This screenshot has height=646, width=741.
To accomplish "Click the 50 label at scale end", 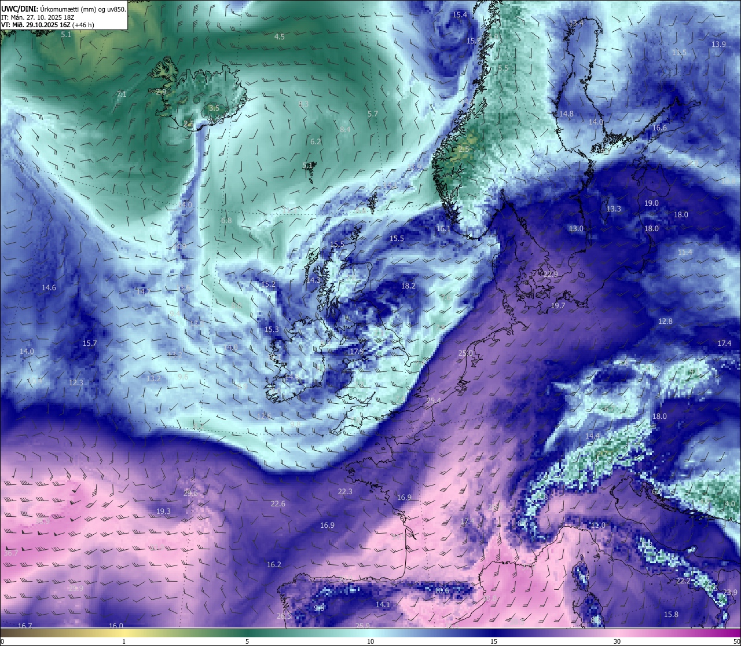I will pyautogui.click(x=736, y=641).
